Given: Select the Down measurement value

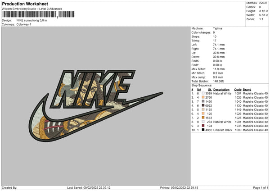Looking at the screenshot, I should (219, 57).
